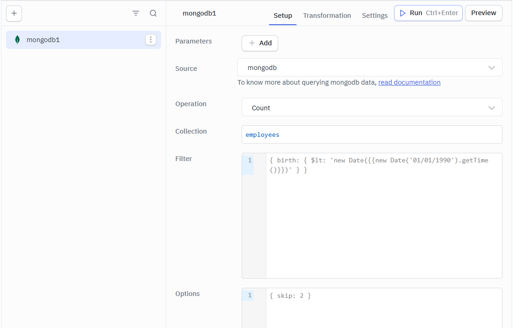Viewport: 513px width, 328px height.
Task: Select the mongodb1 query name in the sidebar list
Action: [43, 40]
